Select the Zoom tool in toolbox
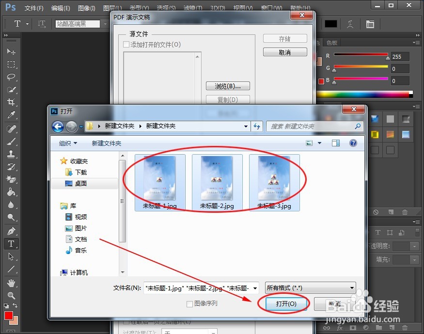Screen dimensions: 424x334 [11, 295]
